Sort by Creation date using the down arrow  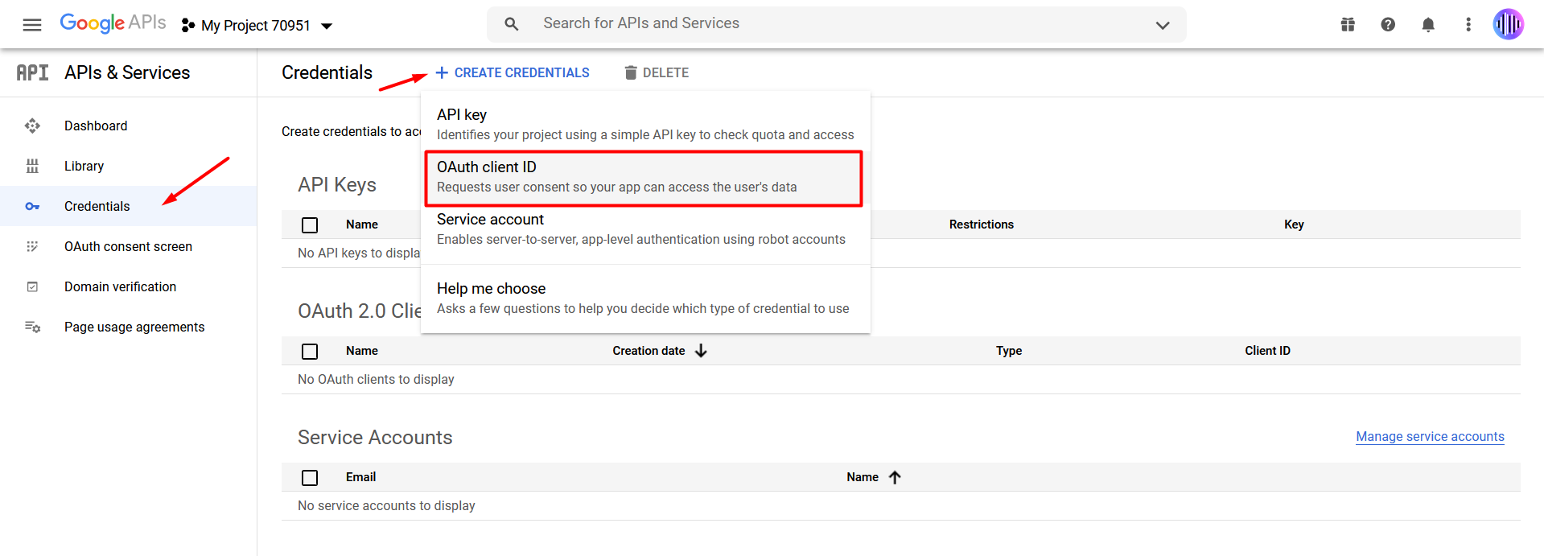[x=701, y=351]
